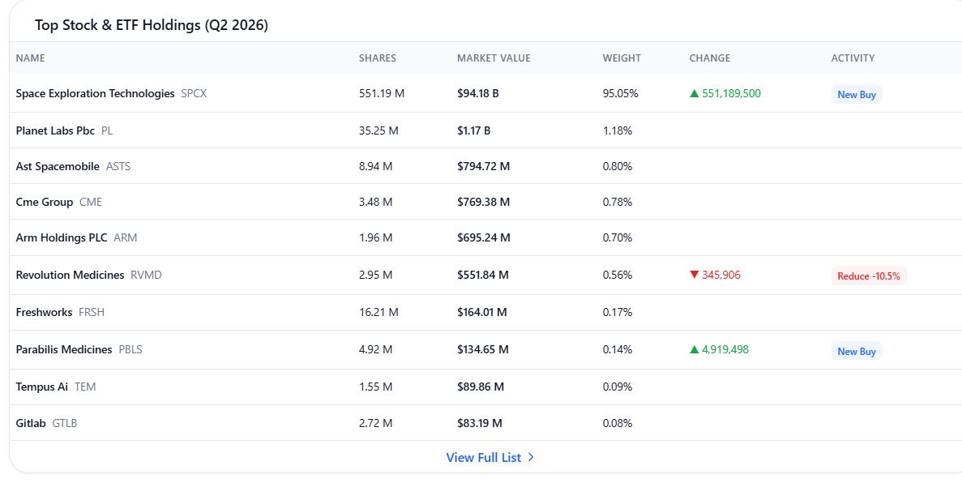Image resolution: width=962 pixels, height=483 pixels.
Task: Click the PBLS ticker symbol
Action: [130, 349]
